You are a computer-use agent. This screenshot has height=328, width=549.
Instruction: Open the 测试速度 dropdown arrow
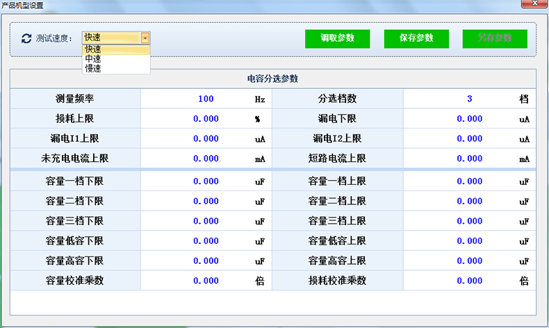(x=145, y=38)
